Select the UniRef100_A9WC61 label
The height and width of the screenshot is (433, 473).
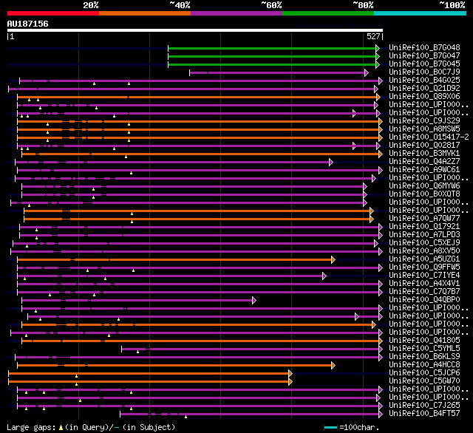[424, 170]
